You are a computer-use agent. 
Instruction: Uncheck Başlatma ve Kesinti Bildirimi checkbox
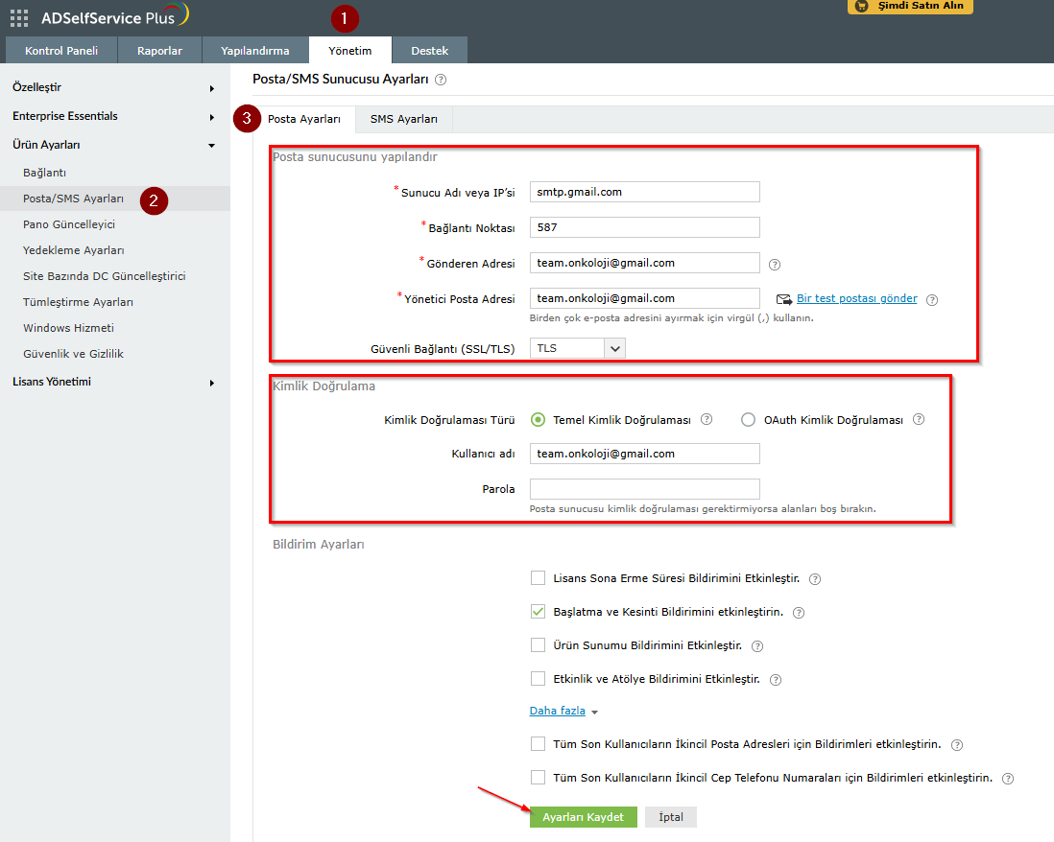coord(538,611)
